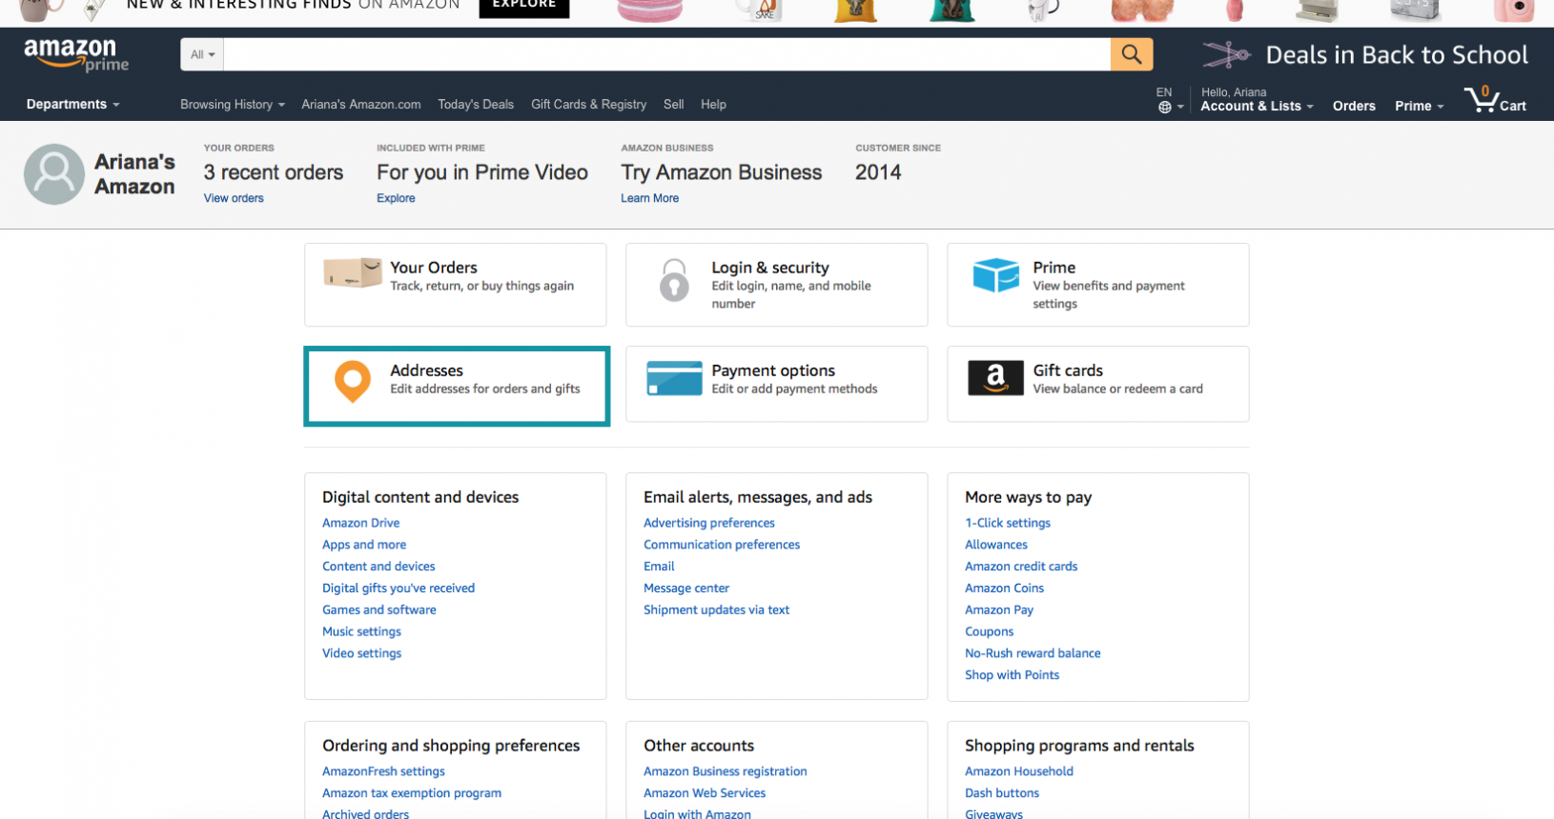Open Amazon tax exemption program
The width and height of the screenshot is (1554, 819).
click(412, 793)
